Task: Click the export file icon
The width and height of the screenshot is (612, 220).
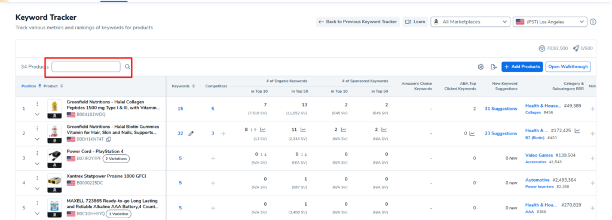Action: tap(493, 67)
